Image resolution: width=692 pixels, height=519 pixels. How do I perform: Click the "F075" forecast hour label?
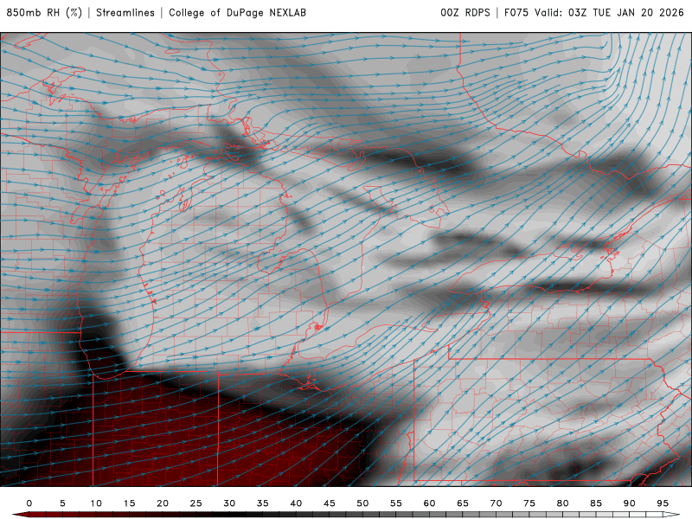pos(516,13)
